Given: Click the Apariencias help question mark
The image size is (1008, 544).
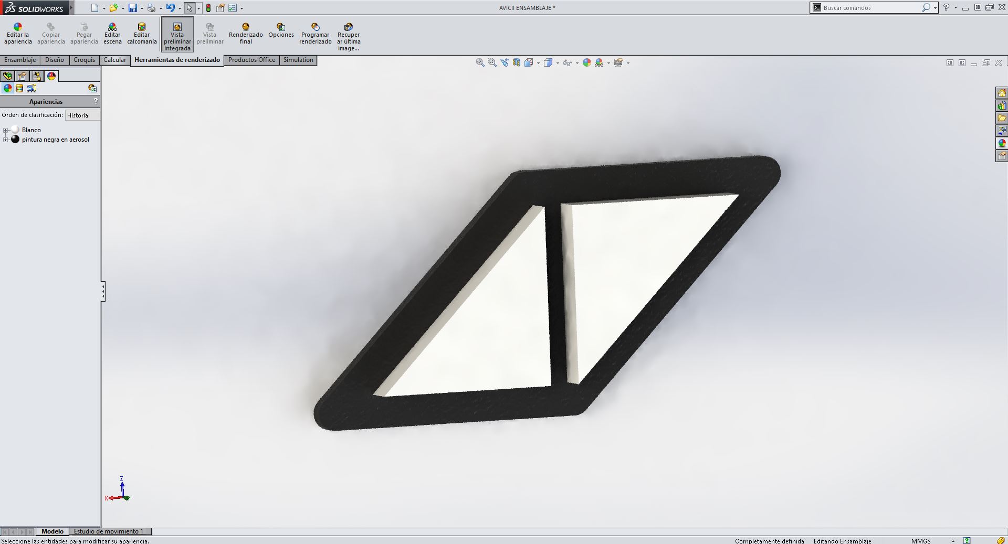Looking at the screenshot, I should 96,101.
